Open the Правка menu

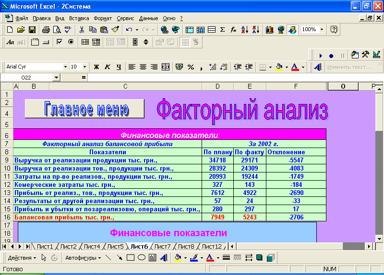(x=42, y=18)
